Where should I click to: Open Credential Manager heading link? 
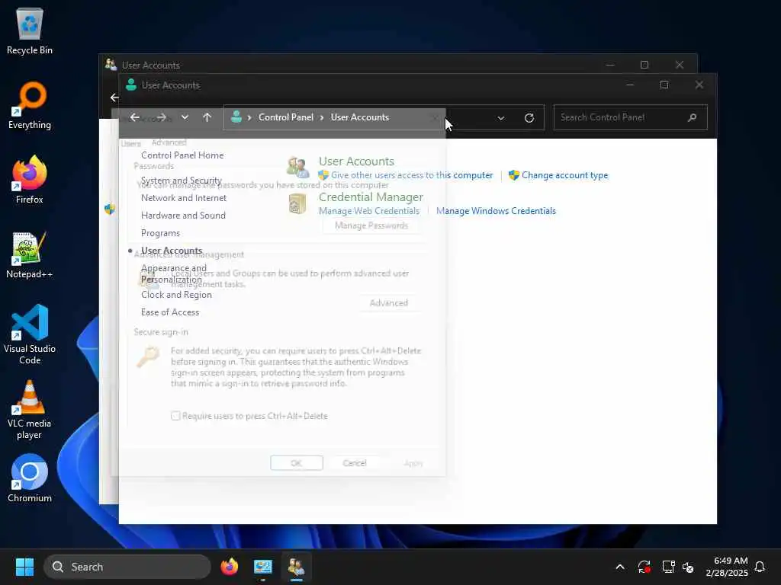click(371, 197)
